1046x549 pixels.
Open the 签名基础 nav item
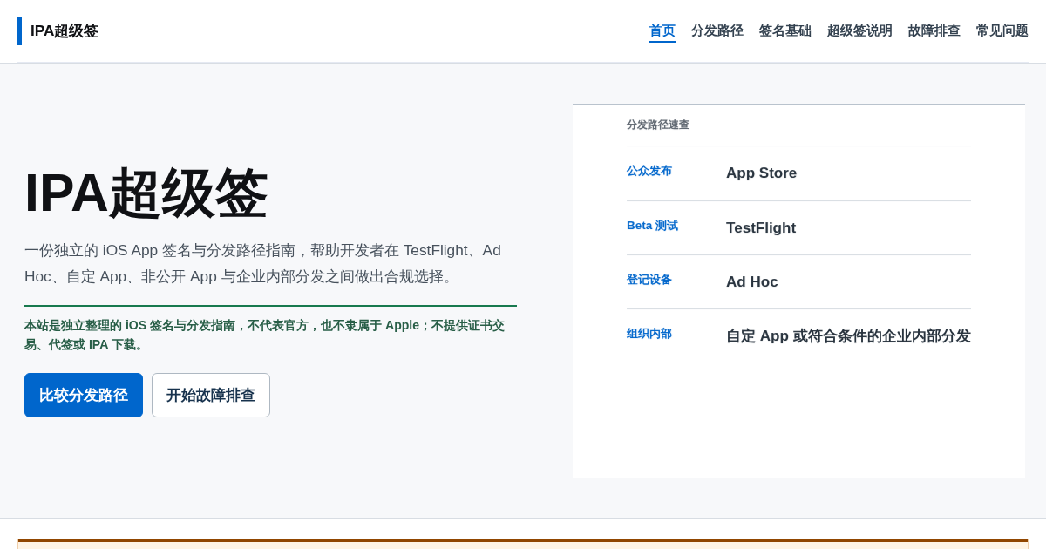pos(785,31)
